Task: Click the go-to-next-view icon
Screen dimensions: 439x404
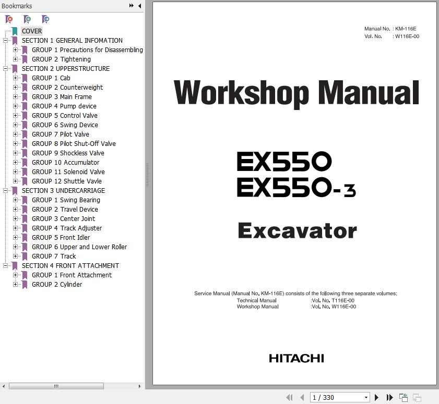Action: 417,397
